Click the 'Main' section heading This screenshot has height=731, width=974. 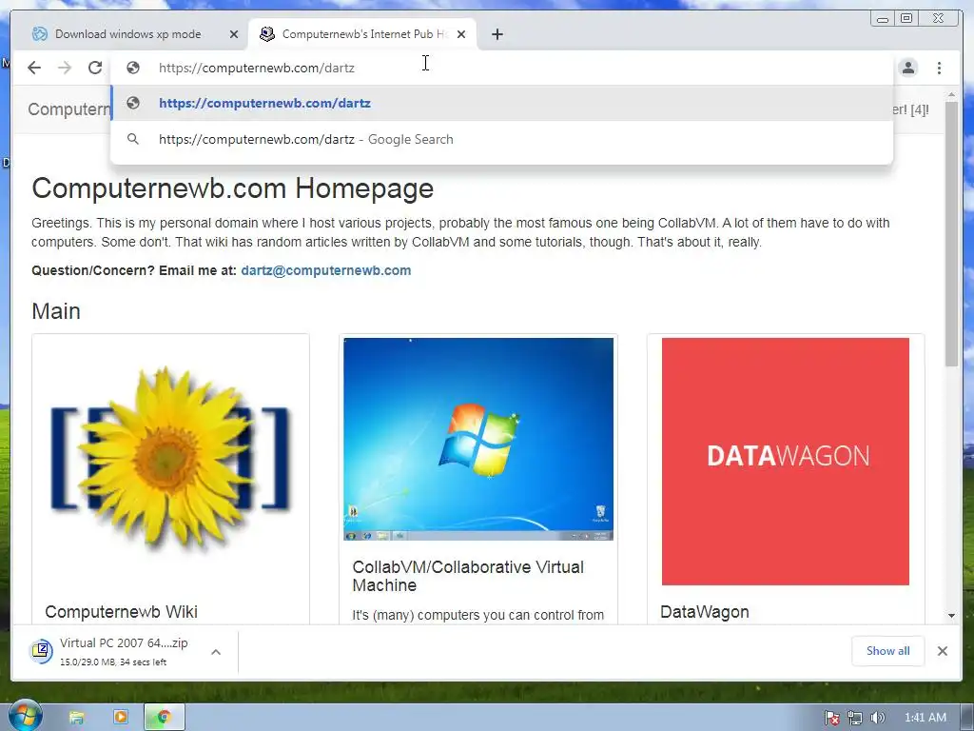(x=56, y=311)
